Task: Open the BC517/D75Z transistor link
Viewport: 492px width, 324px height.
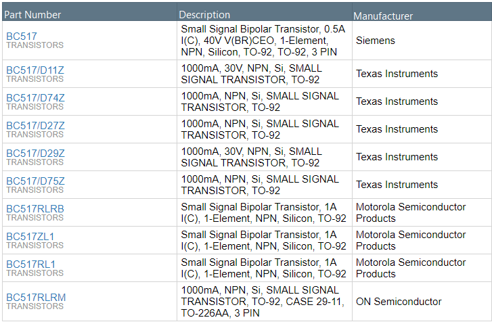Action: pos(35,180)
